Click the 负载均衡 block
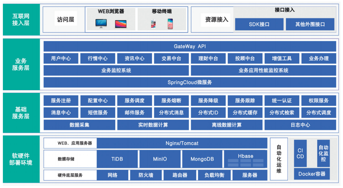Screen dimensions: 343x188 coord(214,175)
